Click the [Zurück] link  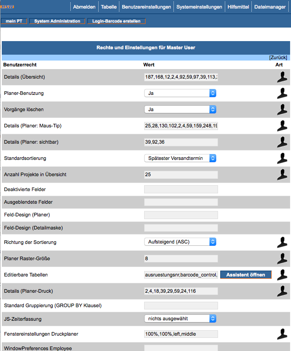(x=278, y=57)
